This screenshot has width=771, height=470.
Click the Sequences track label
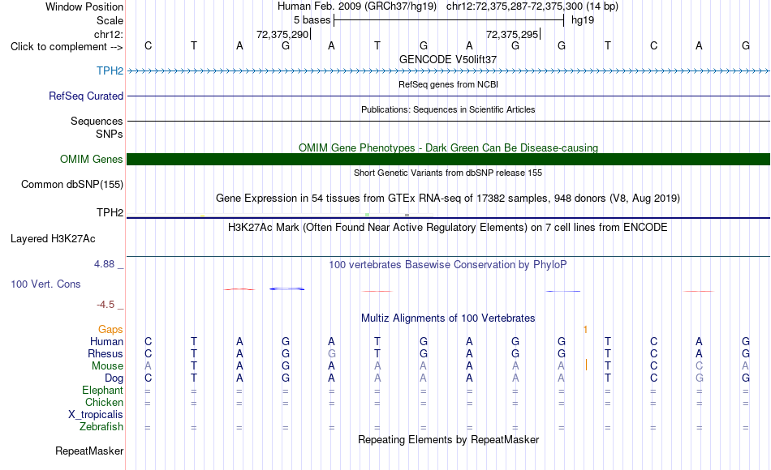click(x=97, y=122)
